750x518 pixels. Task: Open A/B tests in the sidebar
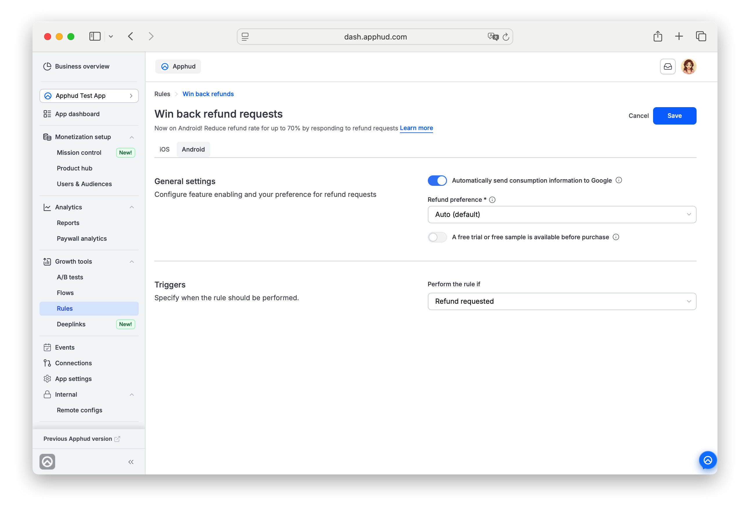point(70,277)
